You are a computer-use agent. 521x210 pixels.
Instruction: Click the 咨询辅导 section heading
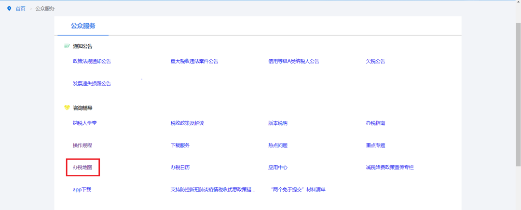coord(83,108)
